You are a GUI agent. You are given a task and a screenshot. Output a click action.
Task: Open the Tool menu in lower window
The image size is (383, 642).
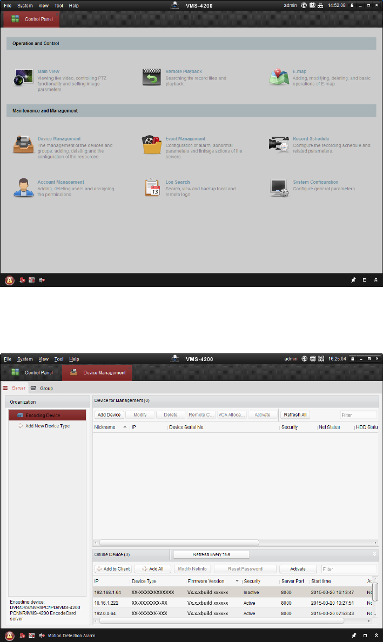(x=59, y=359)
